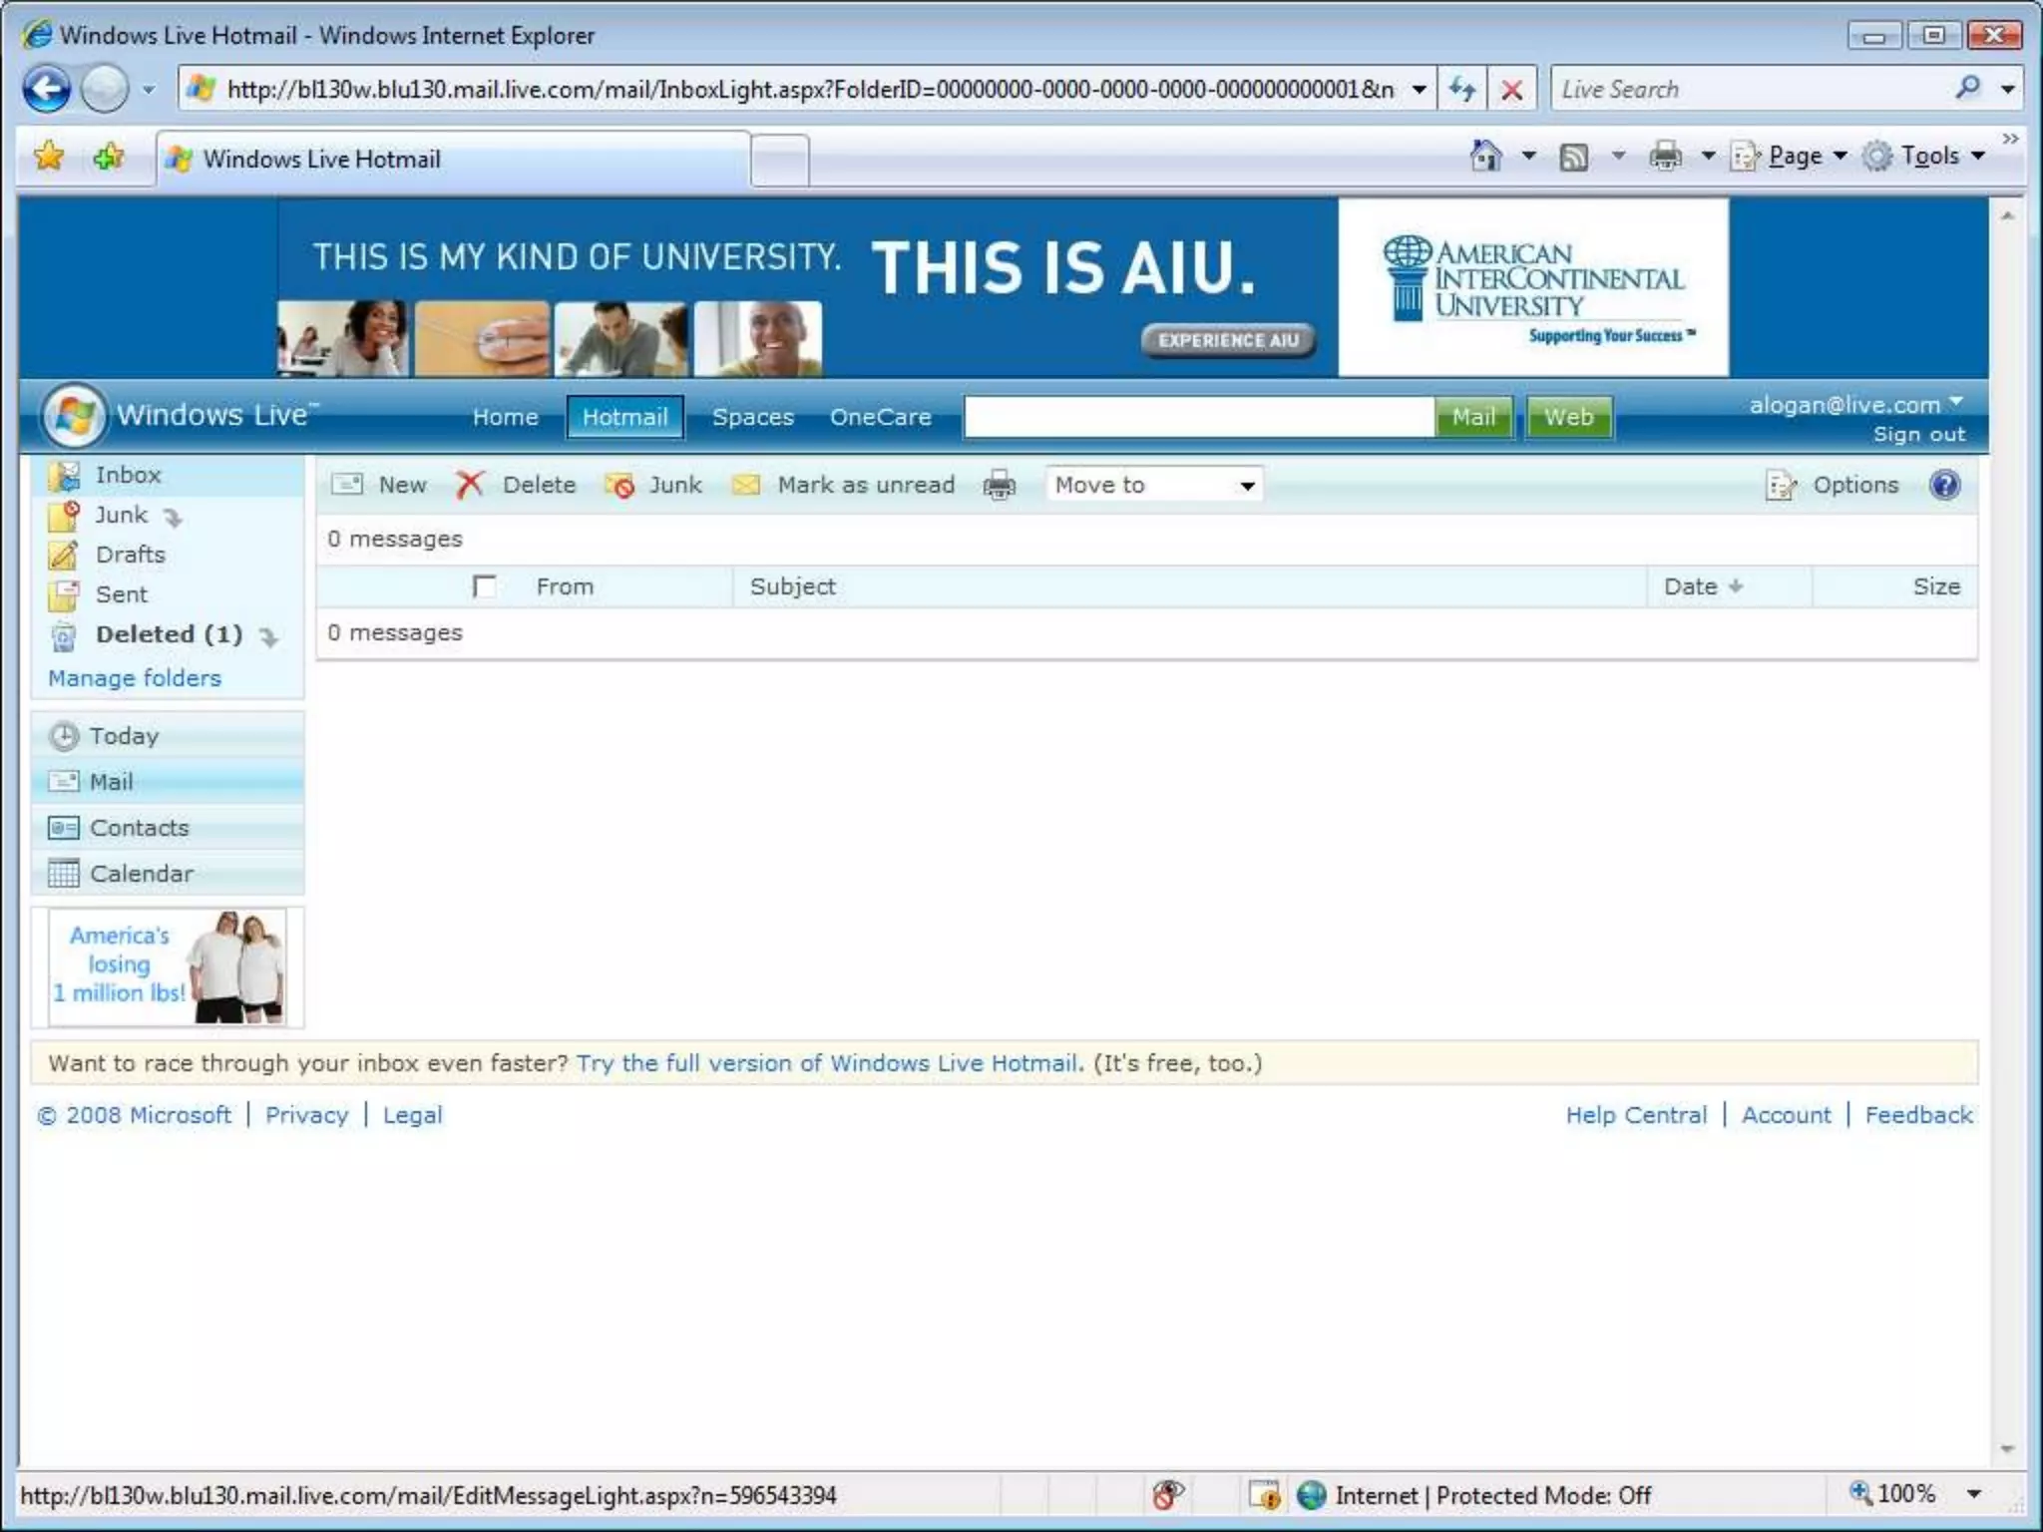This screenshot has height=1532, width=2043.
Task: Open the zoom level dropdown arrow
Action: pos(1973,1494)
